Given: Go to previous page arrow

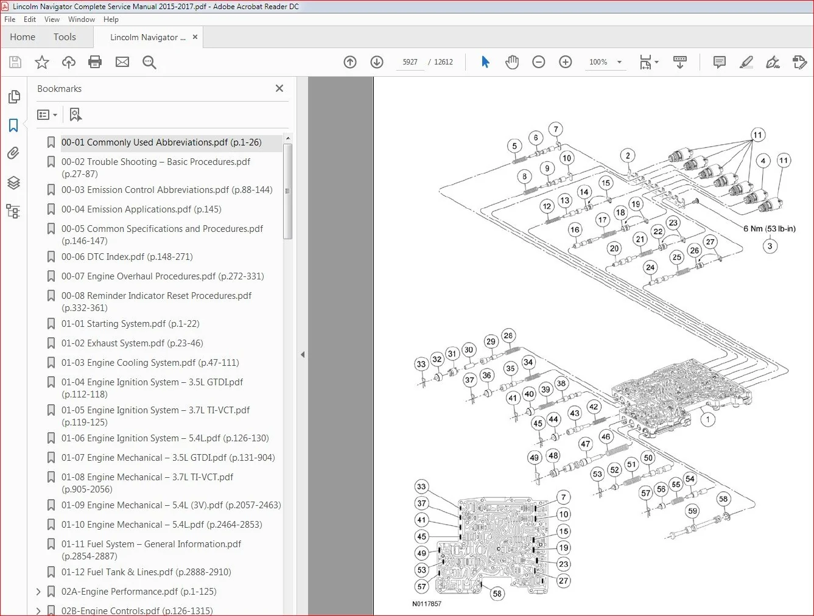Looking at the screenshot, I should [350, 62].
